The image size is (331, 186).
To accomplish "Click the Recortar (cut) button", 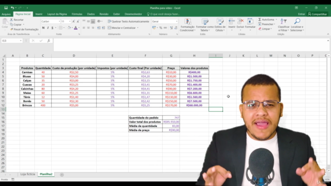I will 17,20.
